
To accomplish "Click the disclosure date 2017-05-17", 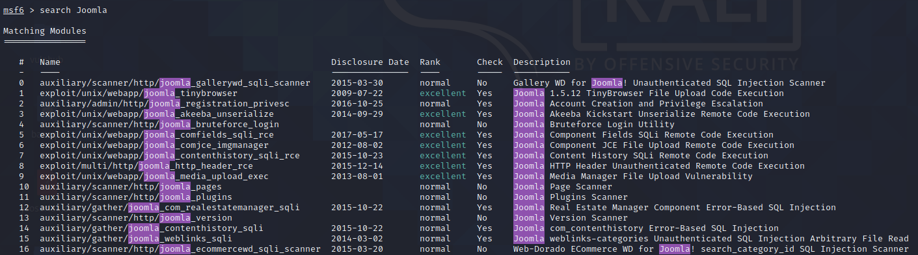I will click(357, 135).
